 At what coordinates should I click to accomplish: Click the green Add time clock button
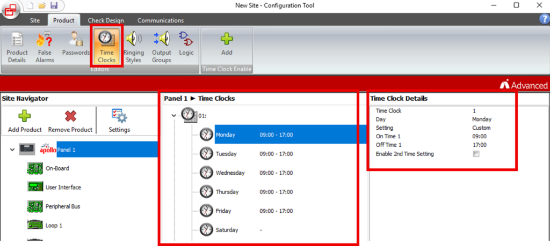click(x=227, y=44)
